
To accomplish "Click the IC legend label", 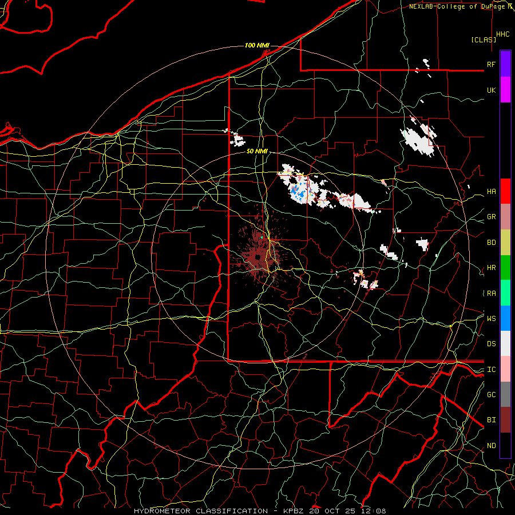I will pyautogui.click(x=491, y=370).
